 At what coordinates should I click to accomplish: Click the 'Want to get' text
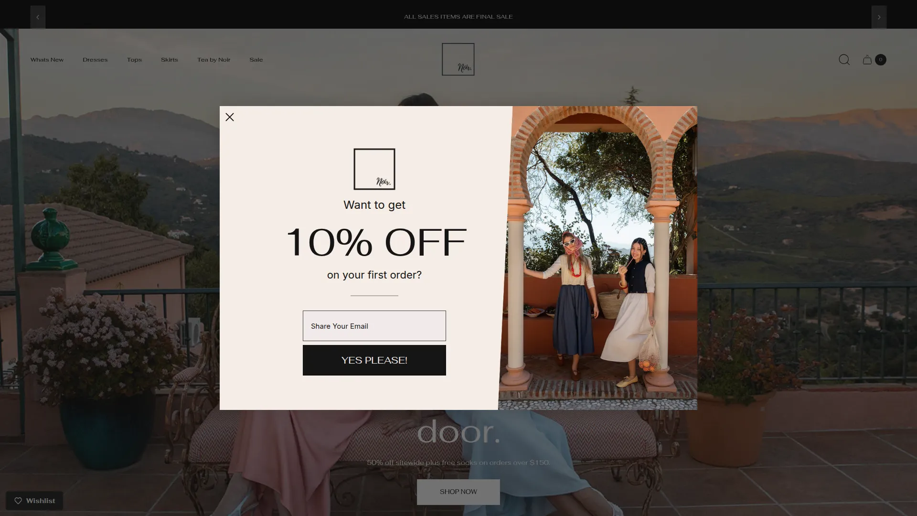tap(374, 205)
